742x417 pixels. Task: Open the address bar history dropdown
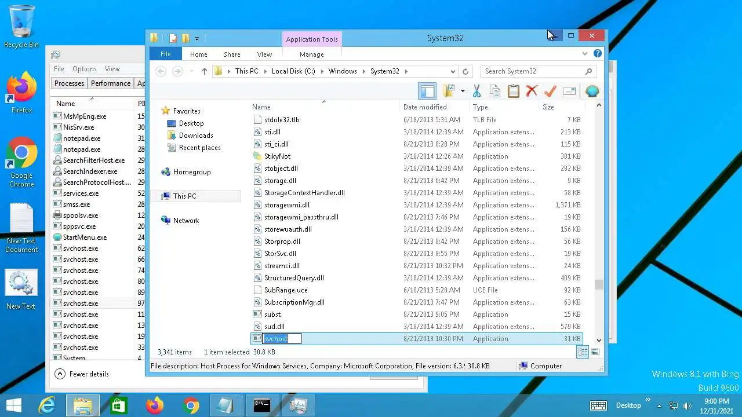point(453,71)
